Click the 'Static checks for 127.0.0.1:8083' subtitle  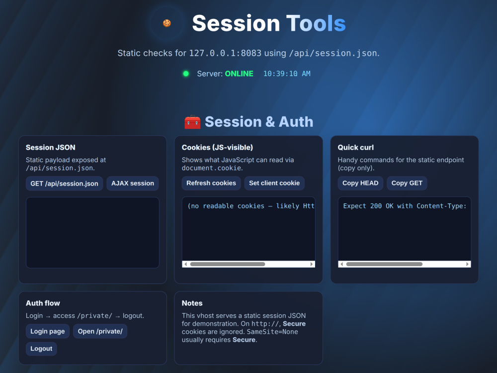pos(248,53)
